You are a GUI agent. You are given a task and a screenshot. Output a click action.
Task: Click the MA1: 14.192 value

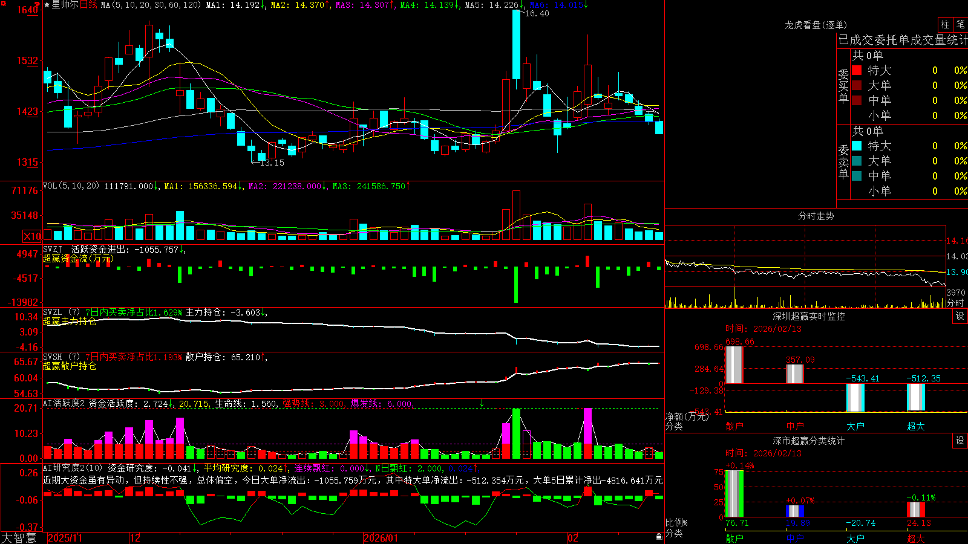[x=233, y=5]
